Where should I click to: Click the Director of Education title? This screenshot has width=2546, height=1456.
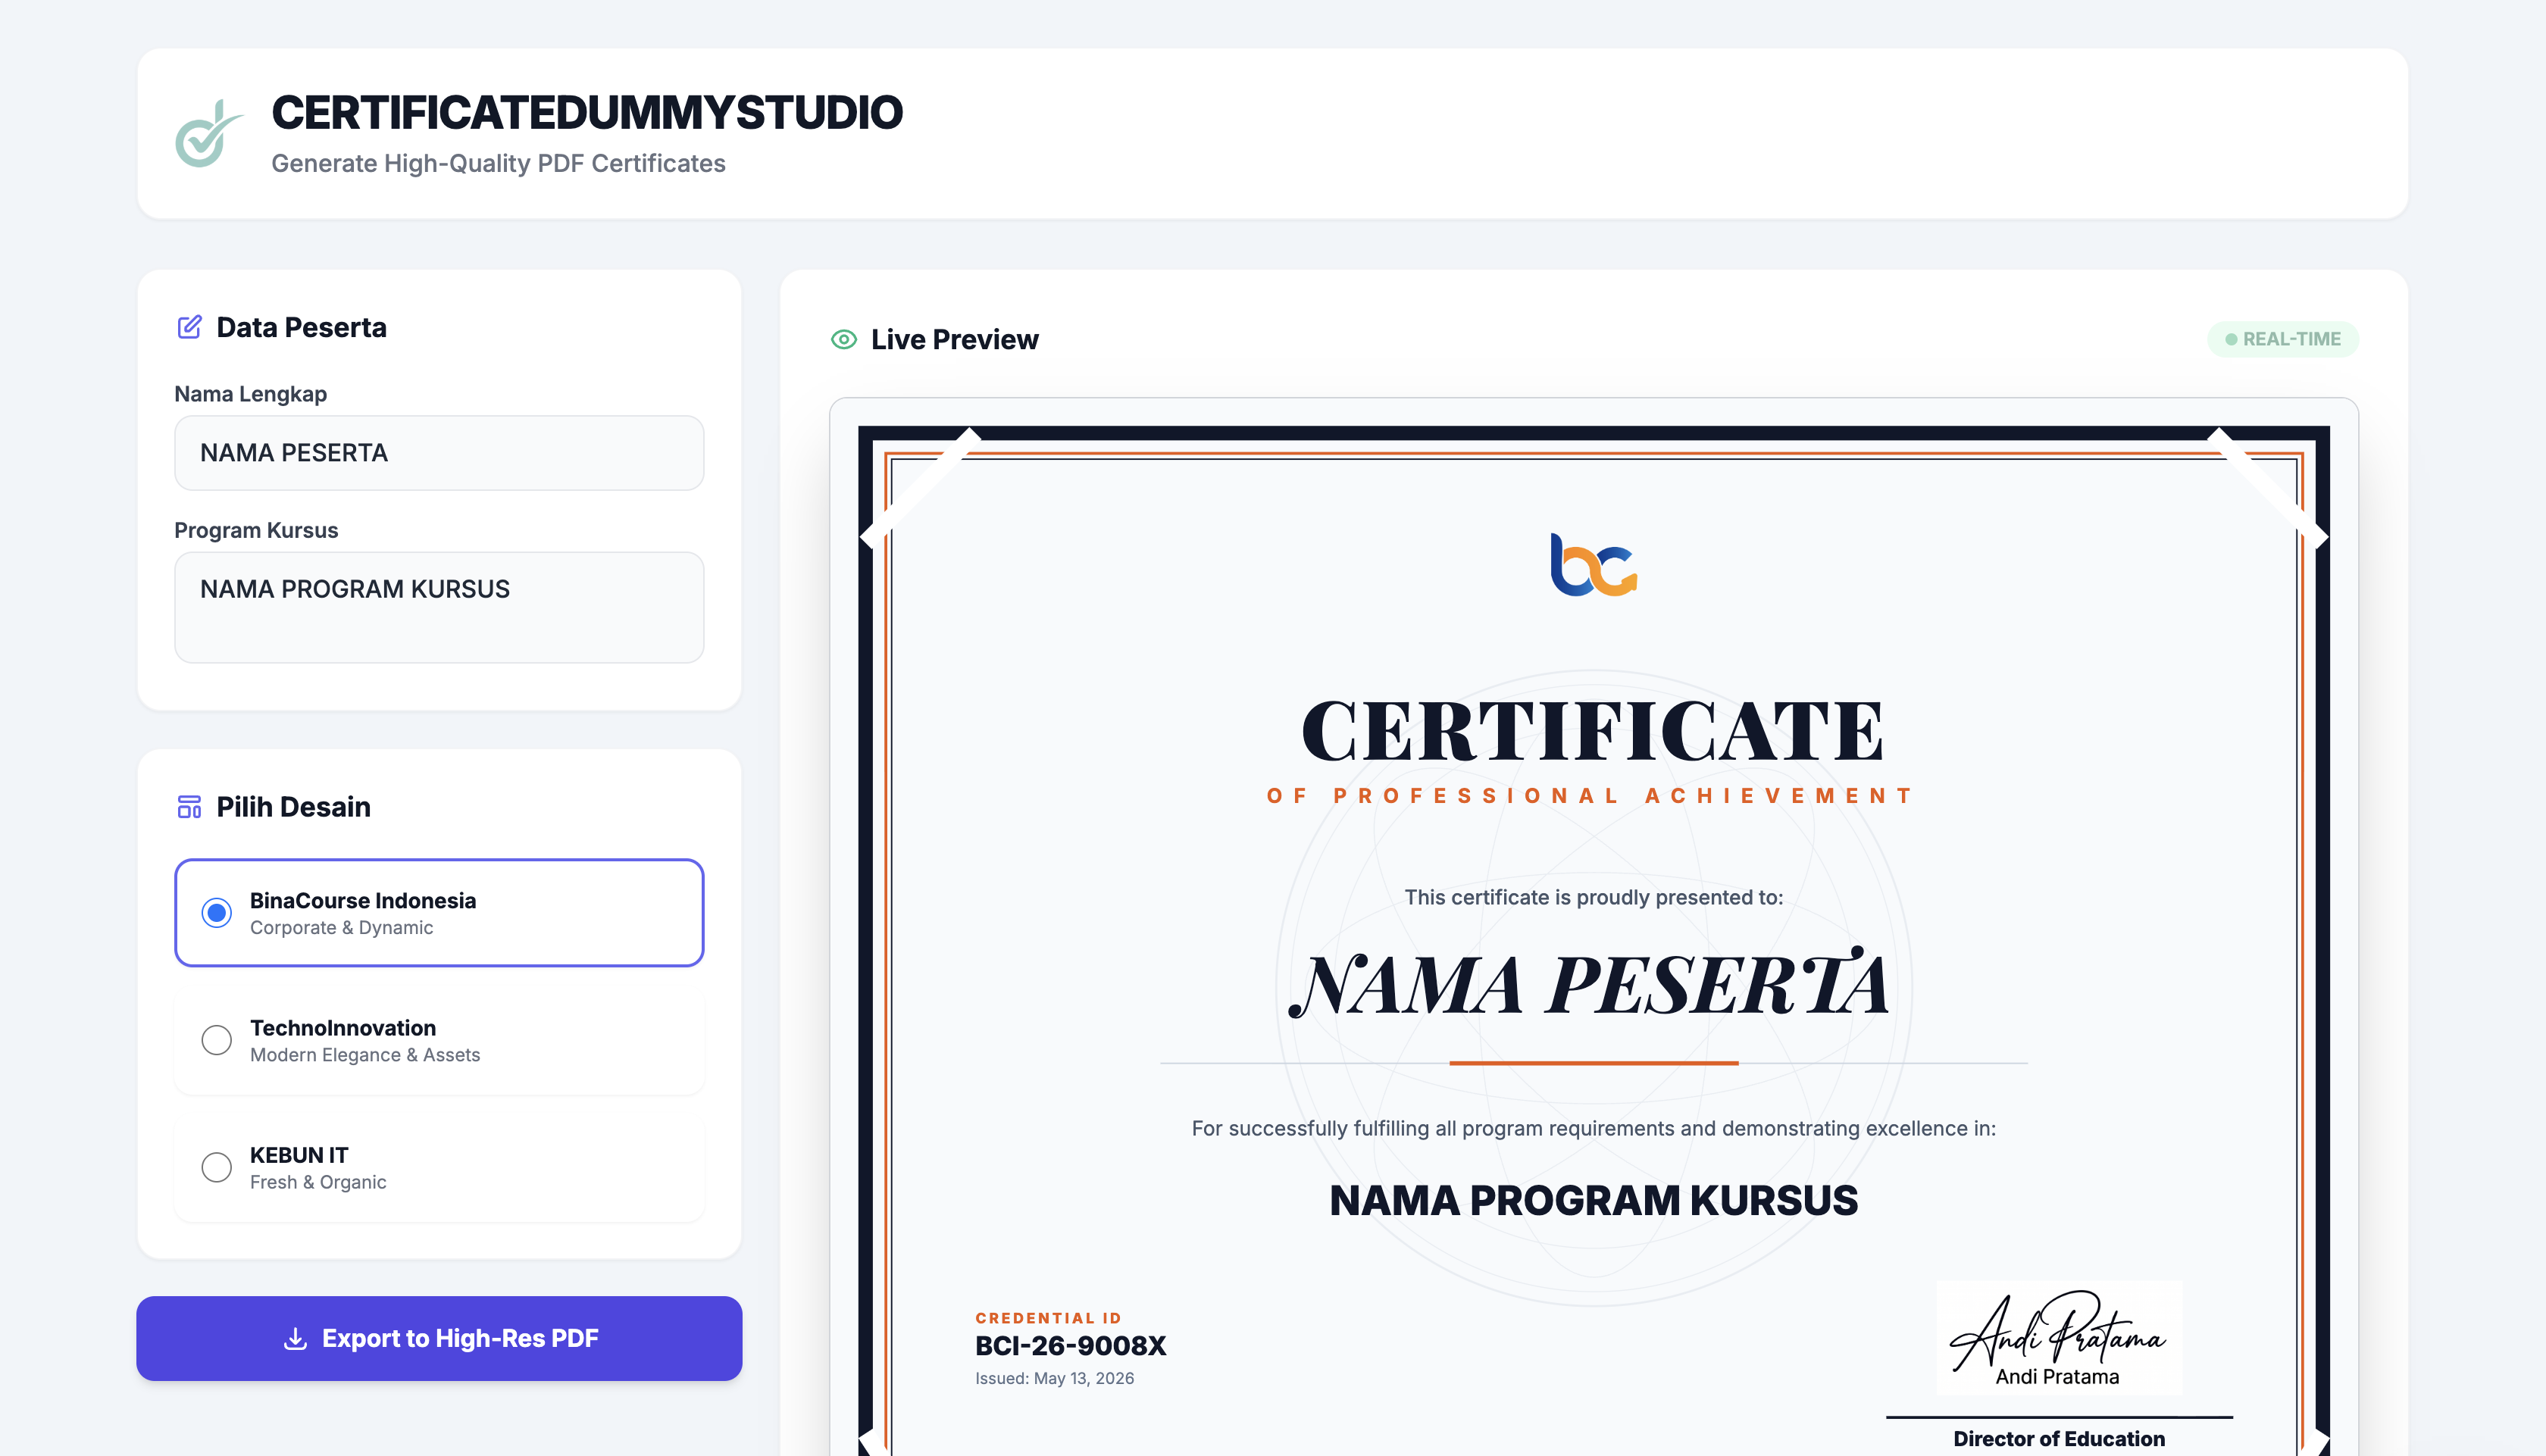point(2059,1439)
